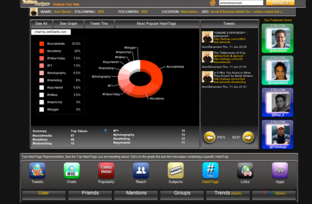This screenshot has height=204, width=312.
Task: Open twitzap link in David Armano tweet
Action: click(x=229, y=79)
